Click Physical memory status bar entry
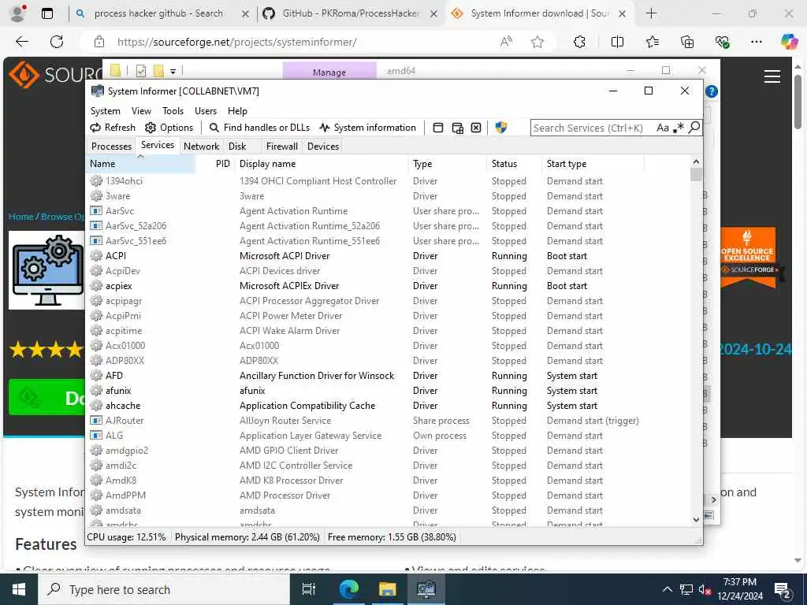This screenshot has width=807, height=605. 247,537
